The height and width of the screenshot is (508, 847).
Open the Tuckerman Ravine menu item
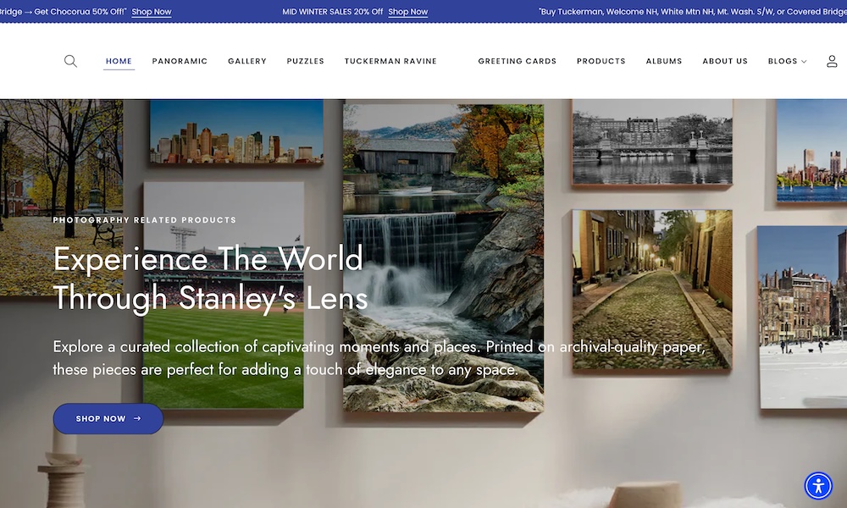[x=390, y=61]
